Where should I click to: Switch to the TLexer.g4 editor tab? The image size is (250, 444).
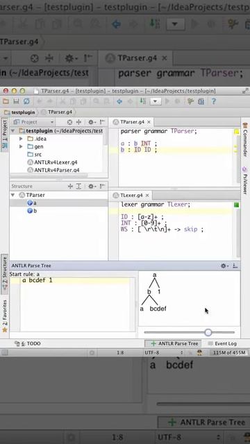131,196
